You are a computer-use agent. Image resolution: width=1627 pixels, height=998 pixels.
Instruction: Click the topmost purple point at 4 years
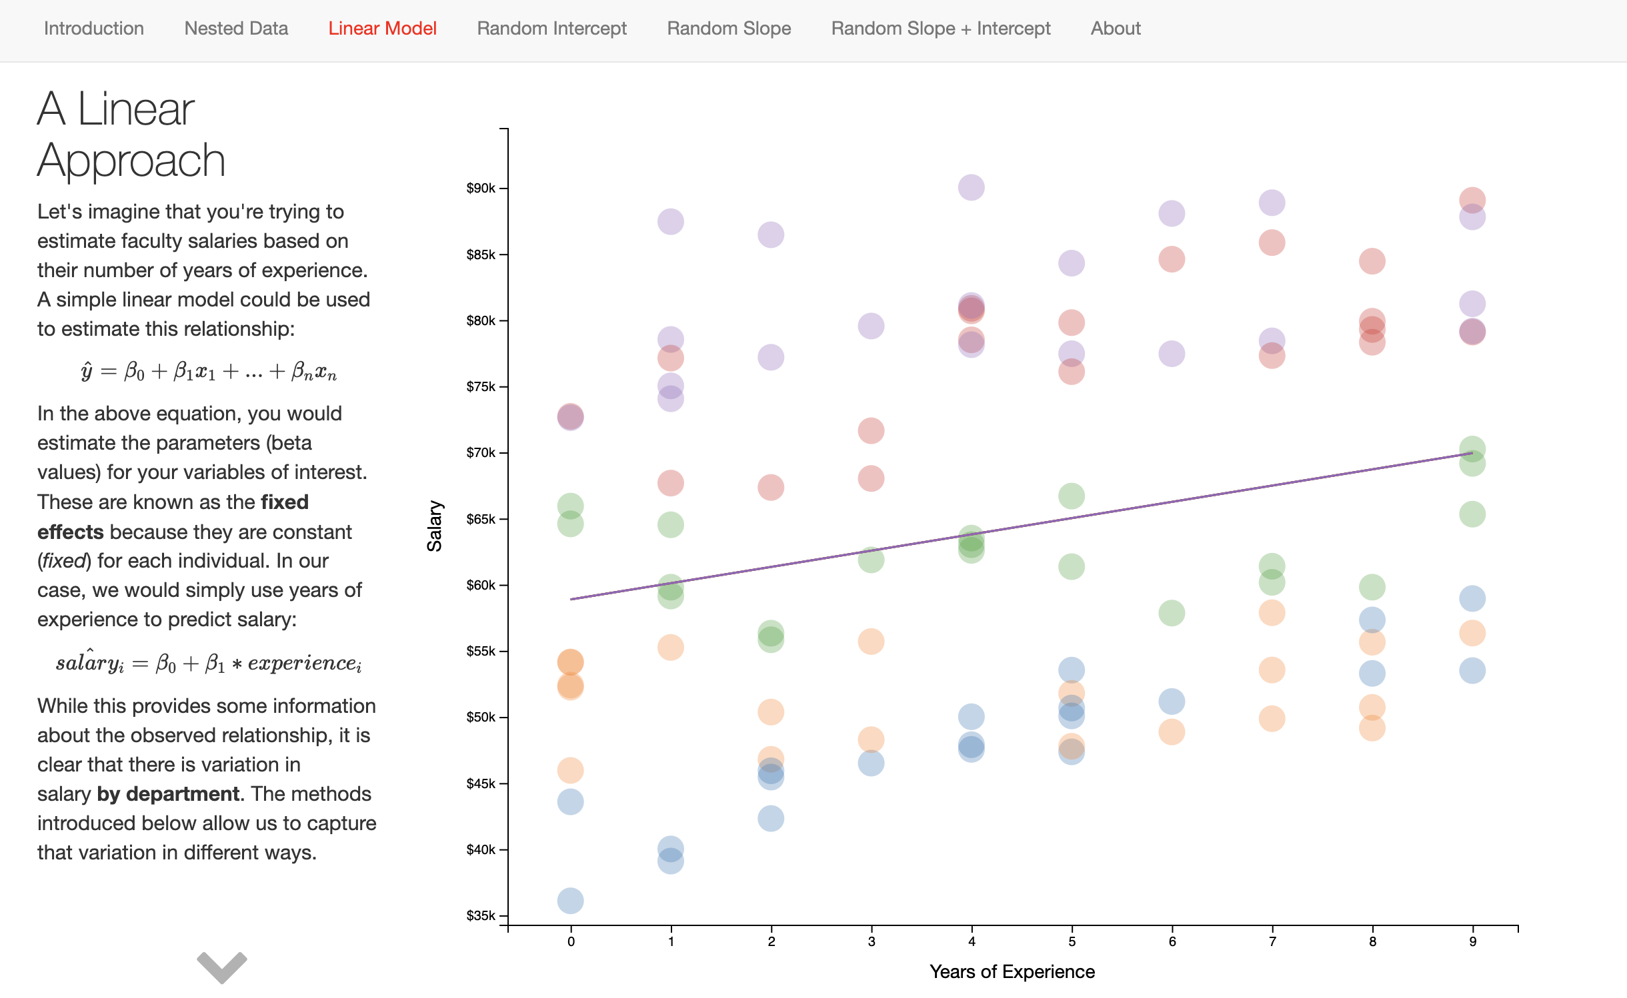tap(971, 187)
